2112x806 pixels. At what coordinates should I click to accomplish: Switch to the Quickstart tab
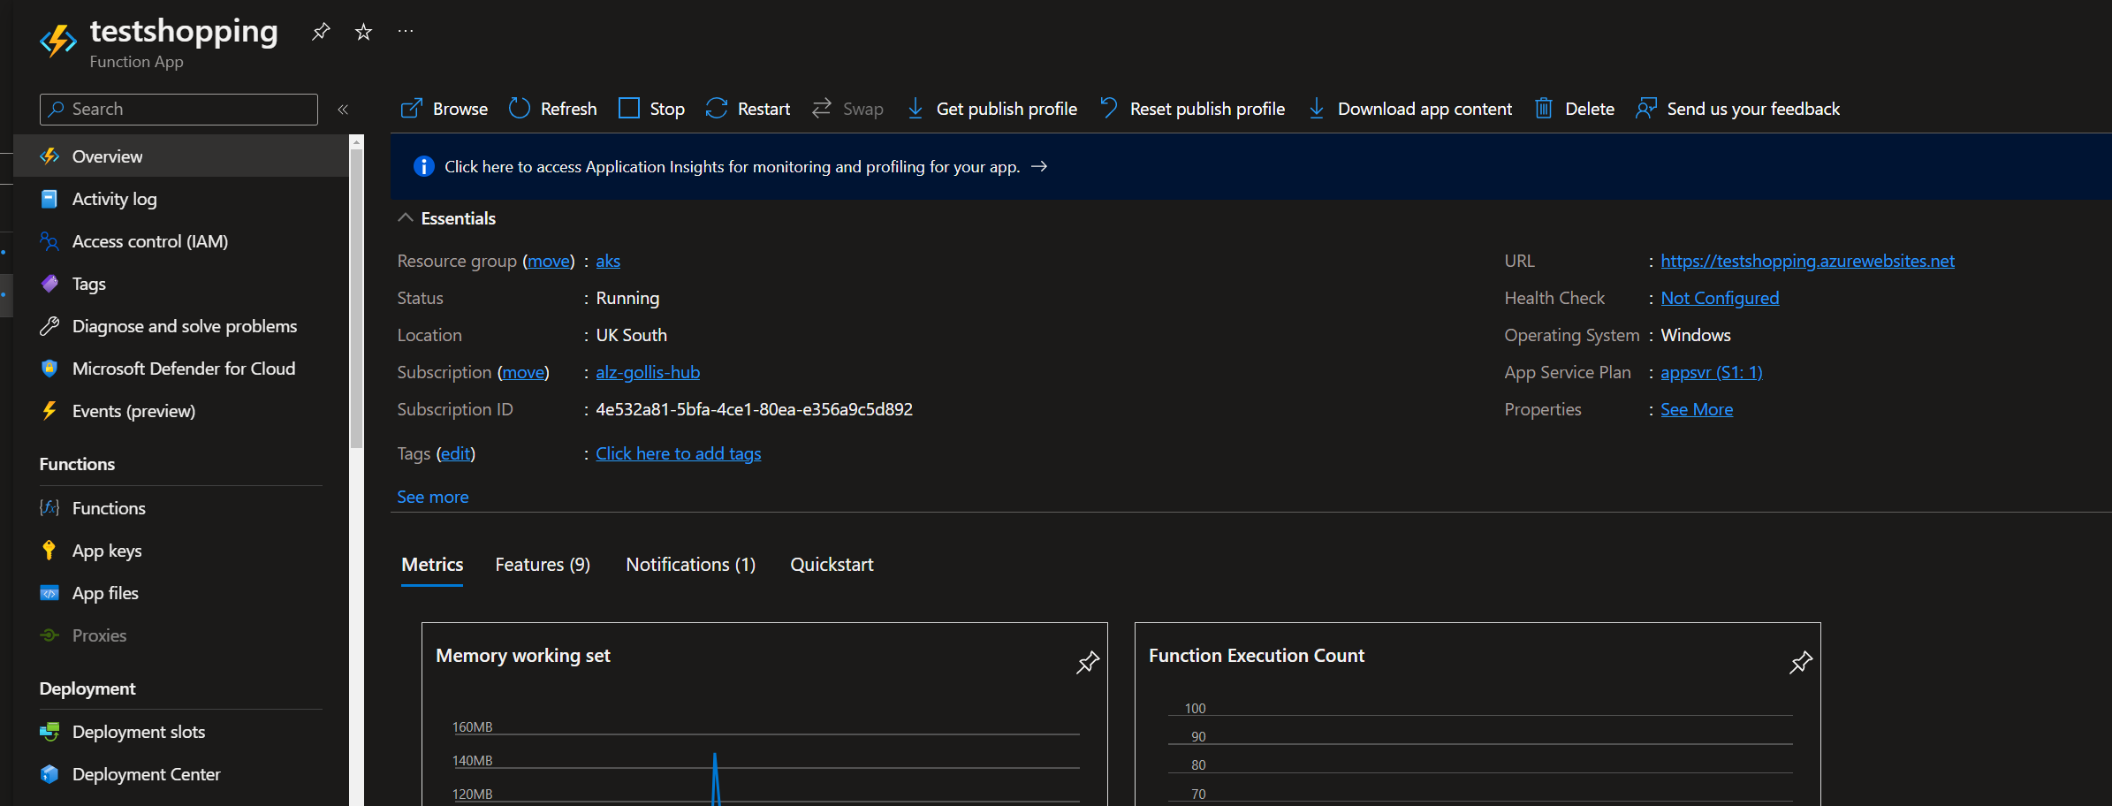coord(832,565)
